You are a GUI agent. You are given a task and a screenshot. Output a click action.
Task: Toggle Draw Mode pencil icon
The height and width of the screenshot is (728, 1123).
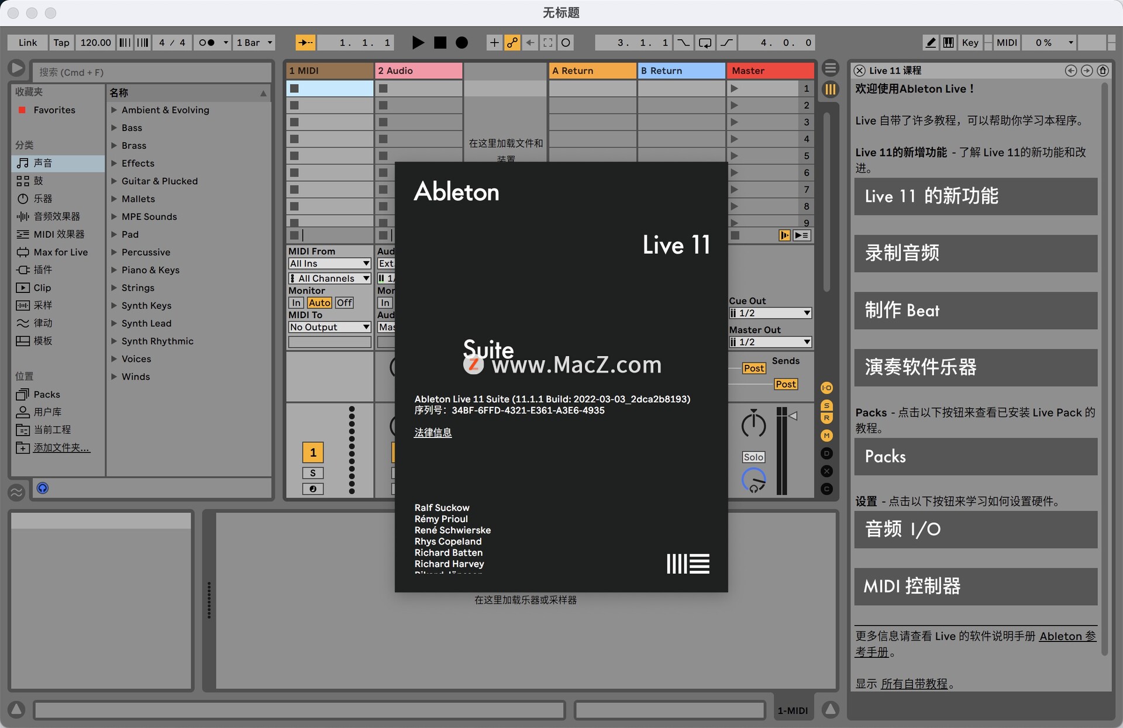931,43
